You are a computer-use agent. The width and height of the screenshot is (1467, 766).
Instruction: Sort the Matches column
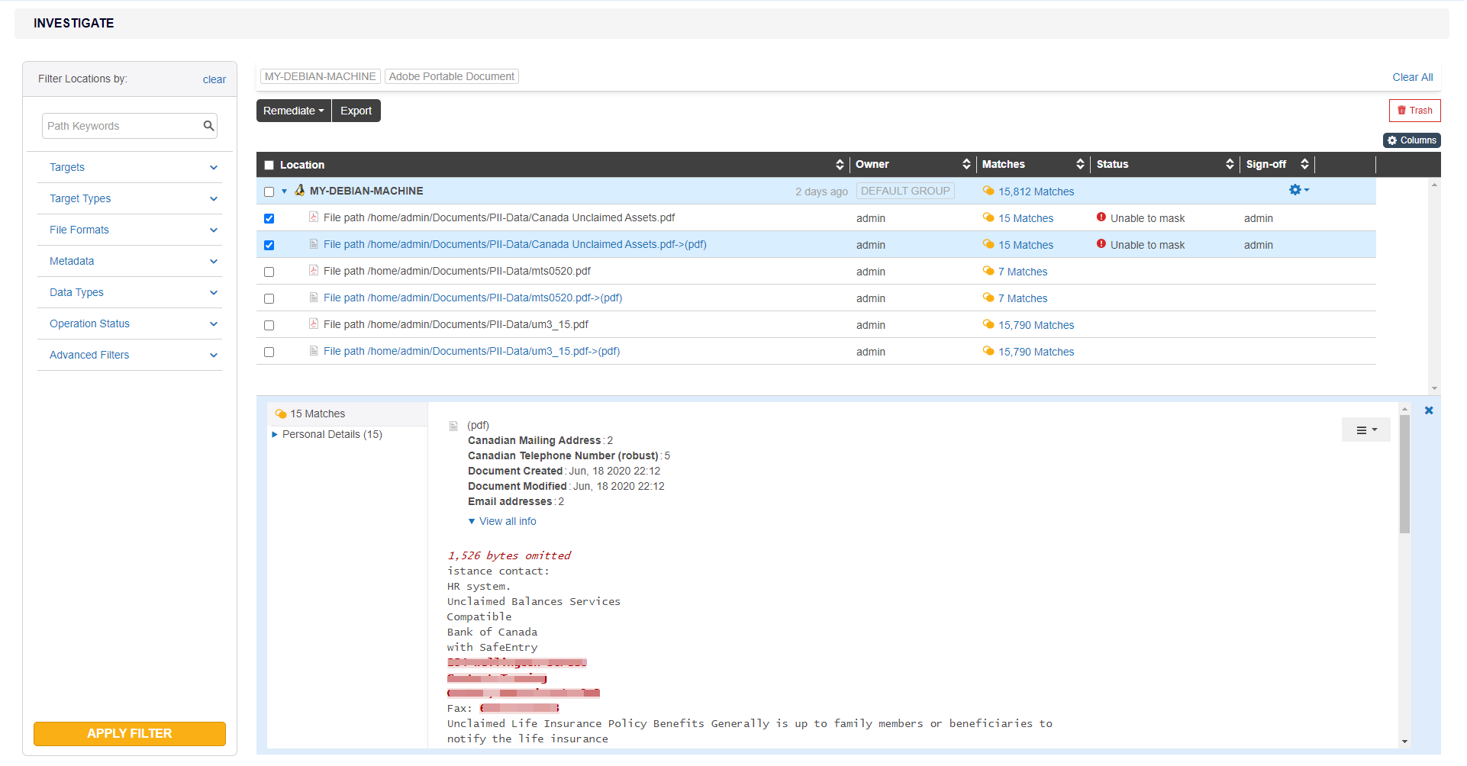click(1080, 165)
